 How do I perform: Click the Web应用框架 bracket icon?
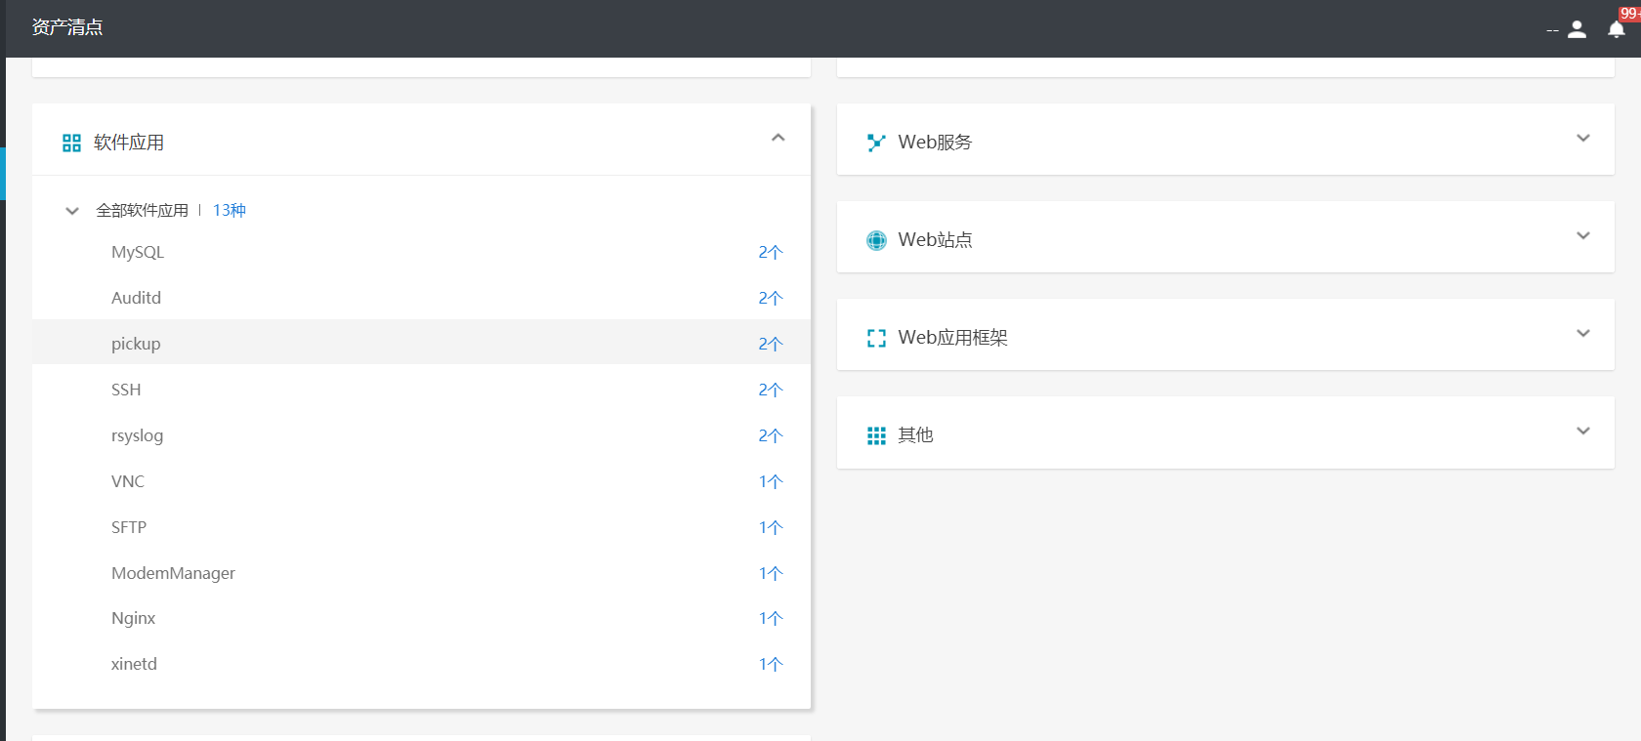pos(876,338)
